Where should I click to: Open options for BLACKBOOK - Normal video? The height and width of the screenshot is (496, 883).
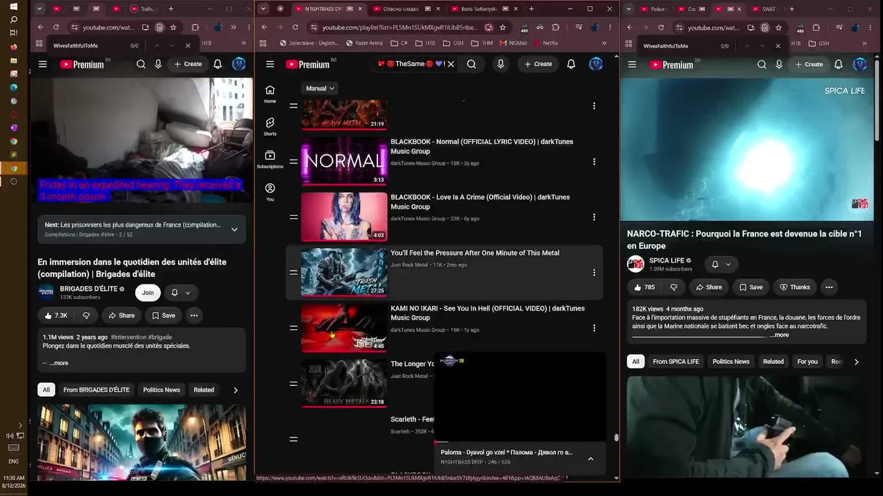click(x=594, y=162)
